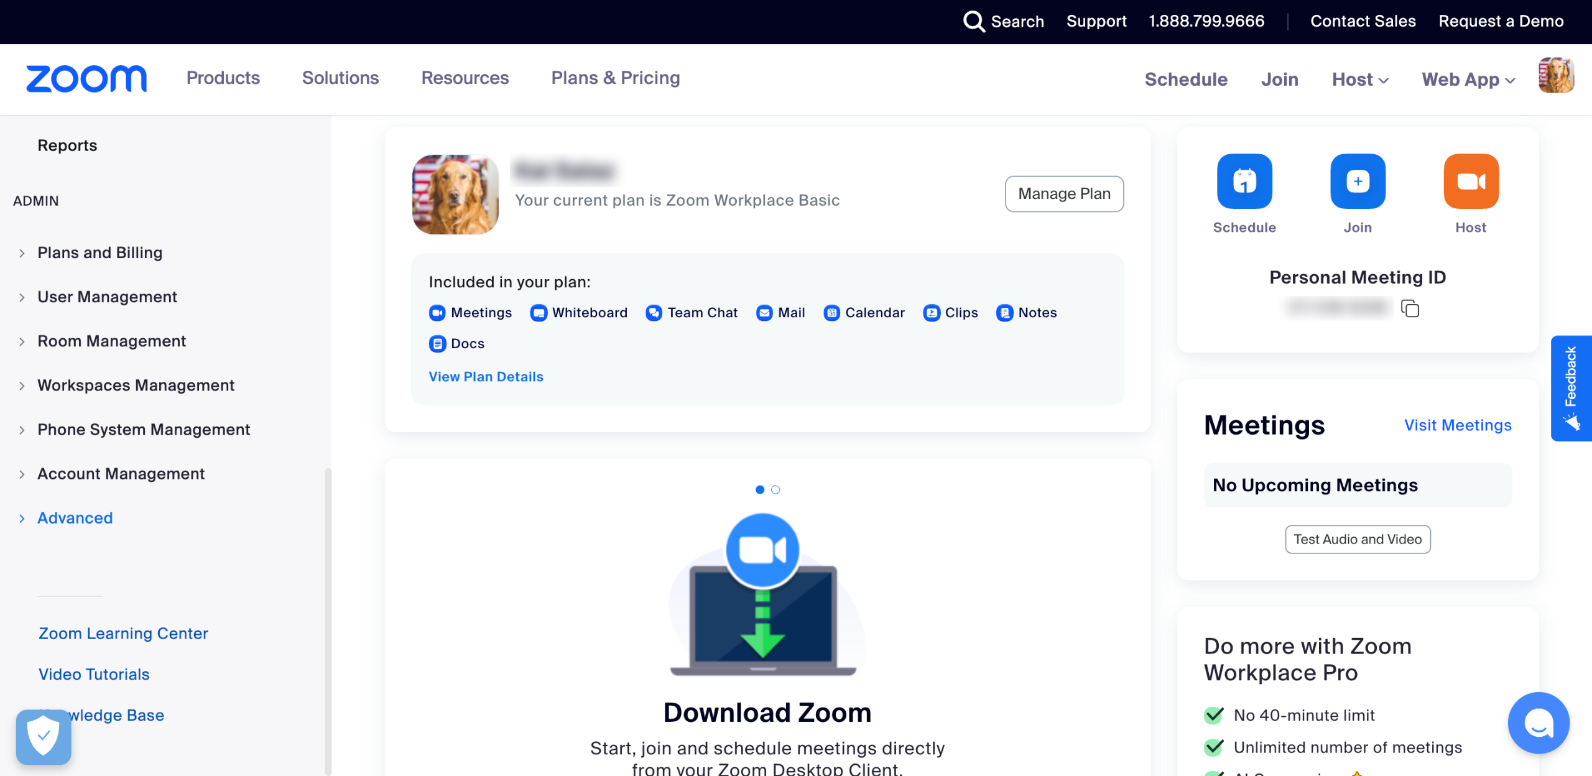
Task: Click the Test Audio and Video button
Action: (1358, 539)
